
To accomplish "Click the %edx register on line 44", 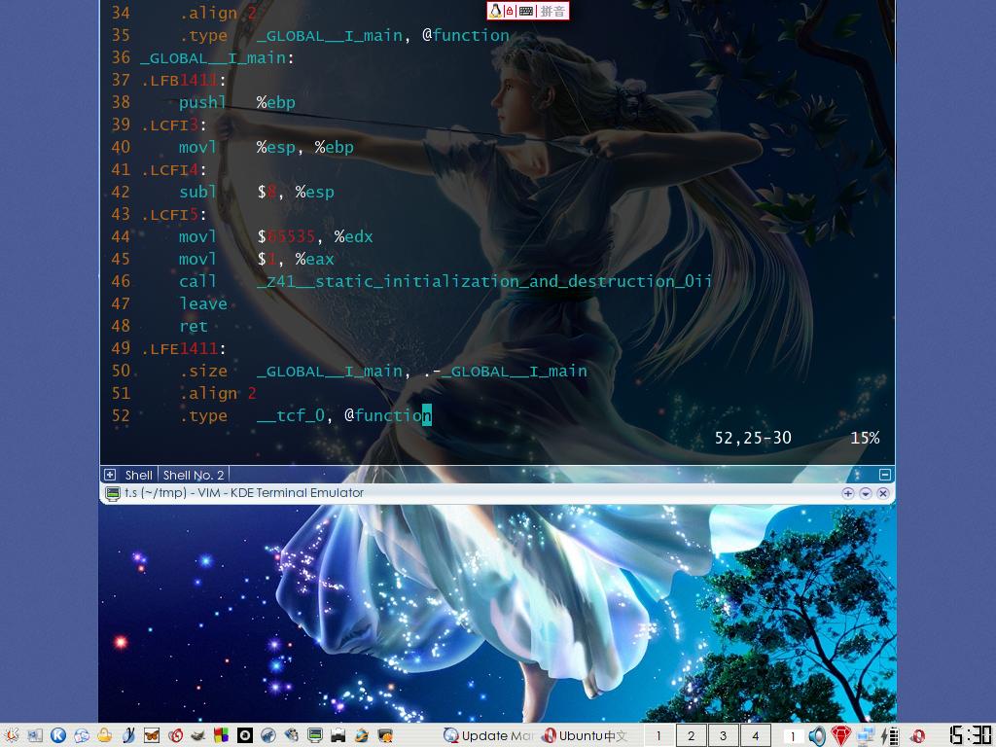I will (354, 236).
